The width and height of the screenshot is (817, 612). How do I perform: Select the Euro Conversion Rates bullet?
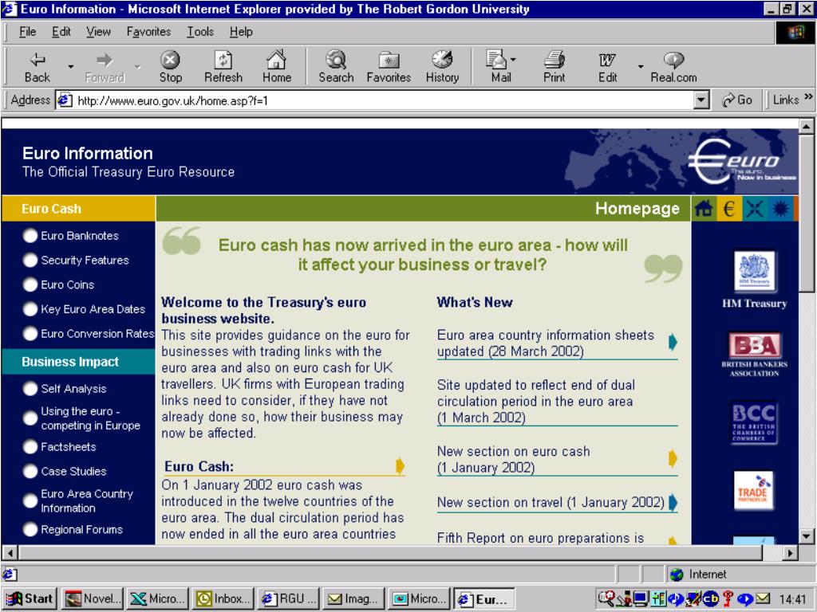[30, 334]
